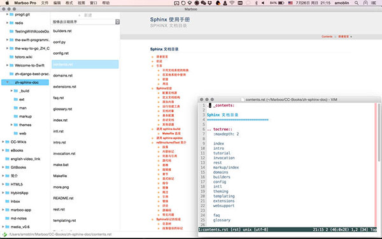Screen dimensions: 382x239
Task: Select builders.rst in the file list
Action: coord(85,31)
